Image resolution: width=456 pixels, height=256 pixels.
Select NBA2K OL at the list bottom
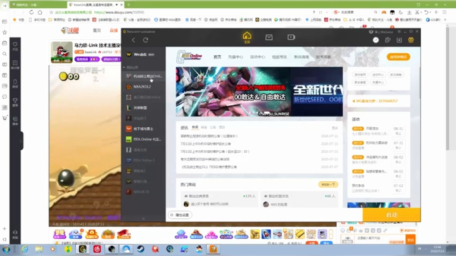(143, 192)
